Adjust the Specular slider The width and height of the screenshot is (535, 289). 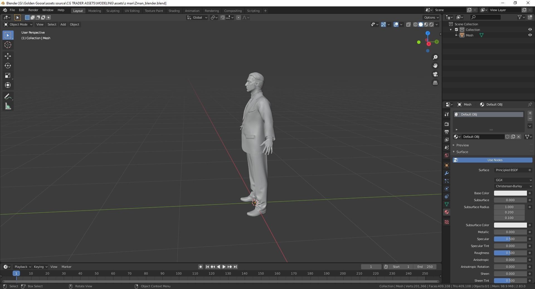[510, 239]
